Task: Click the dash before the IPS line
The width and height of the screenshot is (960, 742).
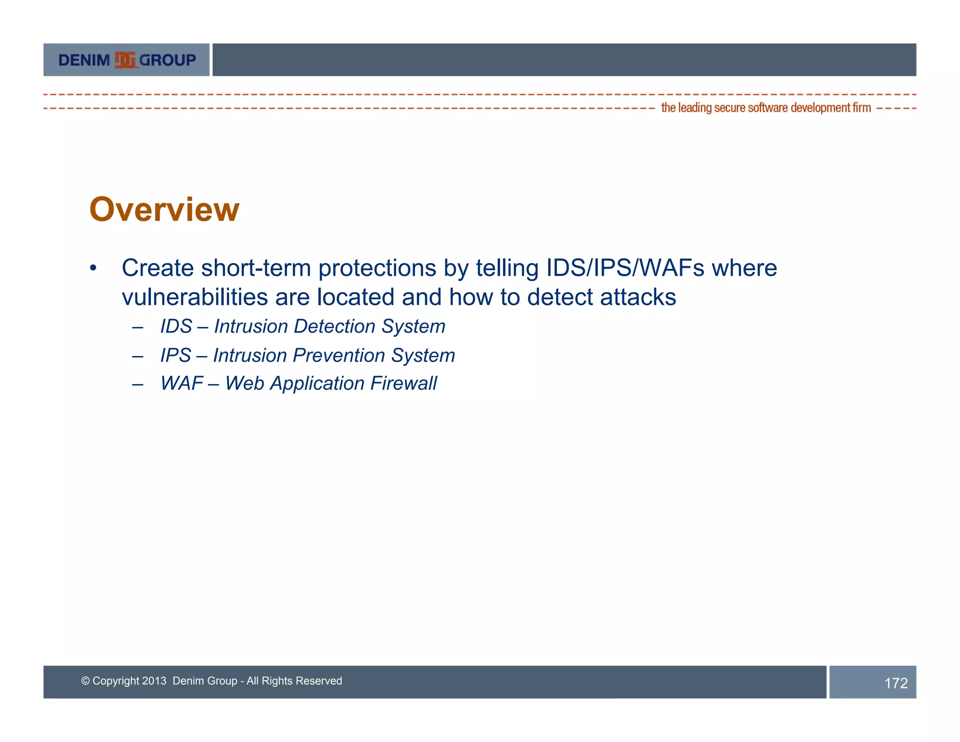Action: click(x=137, y=356)
